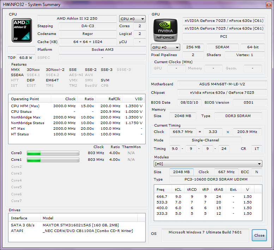The height and width of the screenshot is (250, 274).
Task: Click the Platform Socket AM3 field
Action: tap(103, 50)
